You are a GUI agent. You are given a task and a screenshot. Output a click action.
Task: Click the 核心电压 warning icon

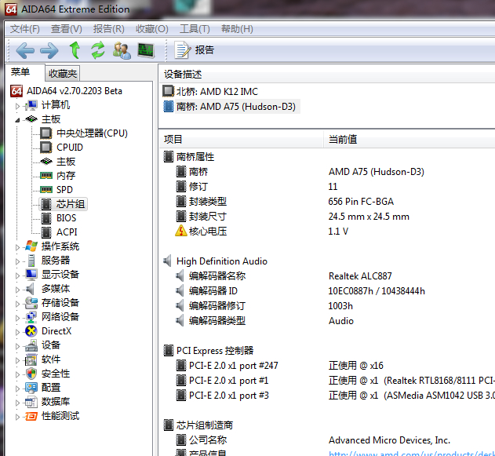click(181, 231)
